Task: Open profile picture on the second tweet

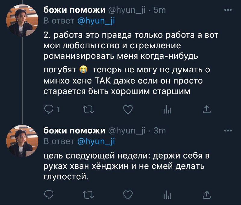Action: [22, 141]
